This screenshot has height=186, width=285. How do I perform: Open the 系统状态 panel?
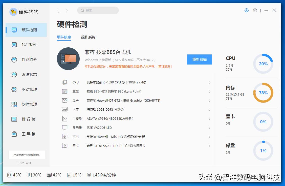[14, 75]
